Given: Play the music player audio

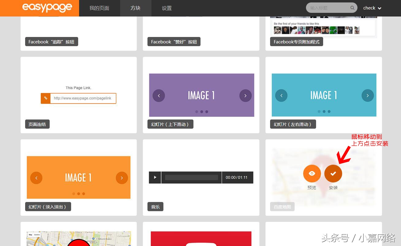Looking at the screenshot, I should (x=155, y=177).
